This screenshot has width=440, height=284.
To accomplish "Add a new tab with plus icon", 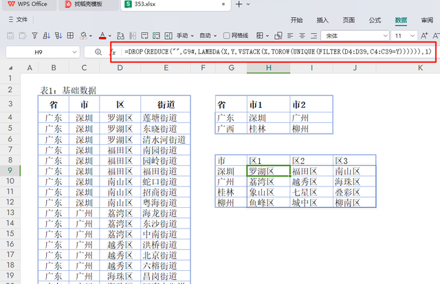I will pos(239,4).
